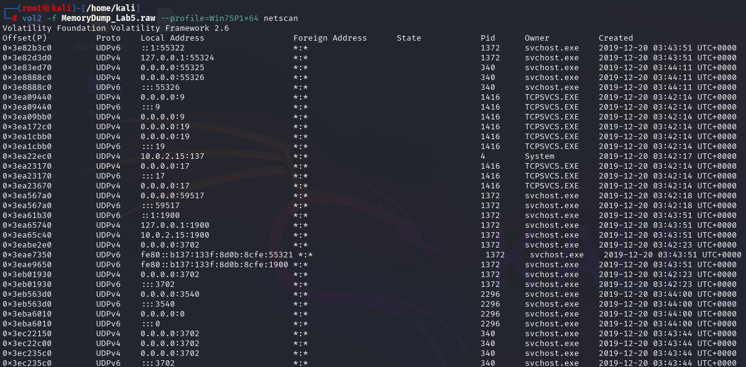Click the Local Address column header
The width and height of the screenshot is (746, 367).
[172, 38]
